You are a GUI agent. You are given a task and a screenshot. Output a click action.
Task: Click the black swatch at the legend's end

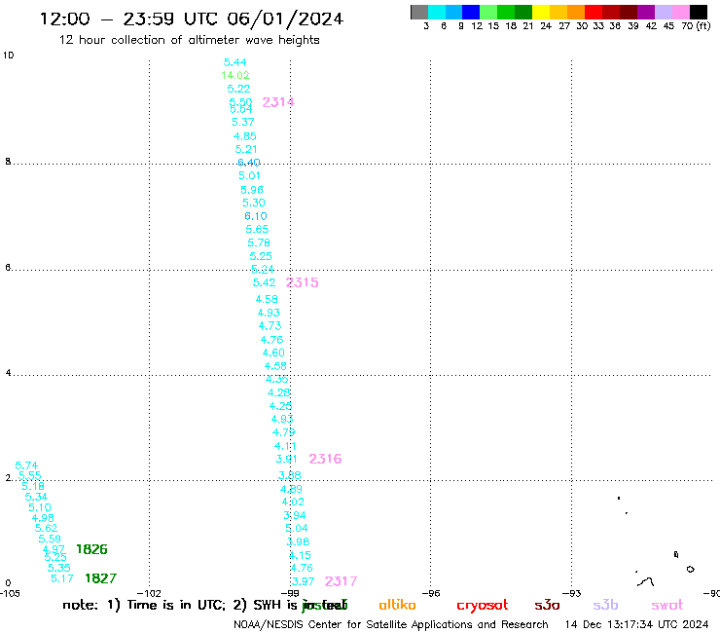point(699,12)
